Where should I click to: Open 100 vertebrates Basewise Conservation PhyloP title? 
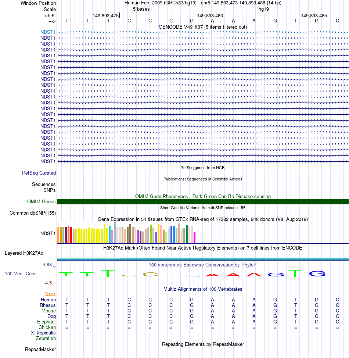(203, 265)
